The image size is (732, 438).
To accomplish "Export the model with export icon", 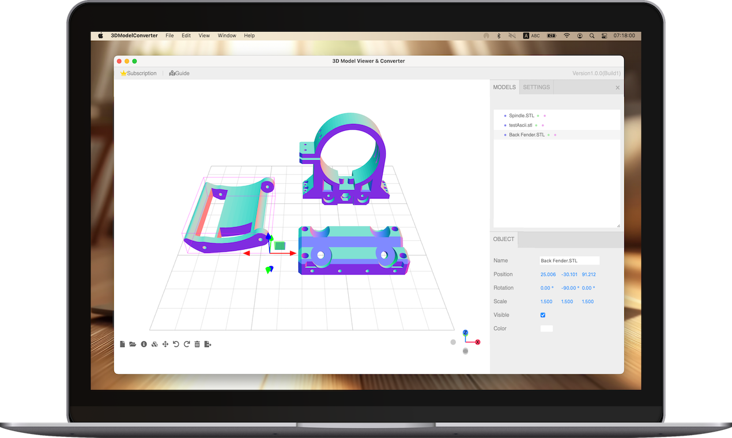I will click(x=208, y=344).
